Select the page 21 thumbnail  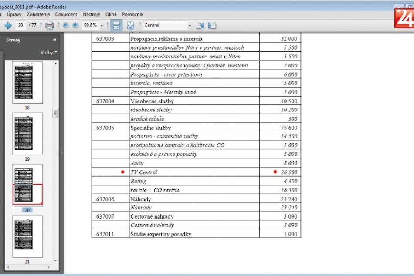click(27, 236)
